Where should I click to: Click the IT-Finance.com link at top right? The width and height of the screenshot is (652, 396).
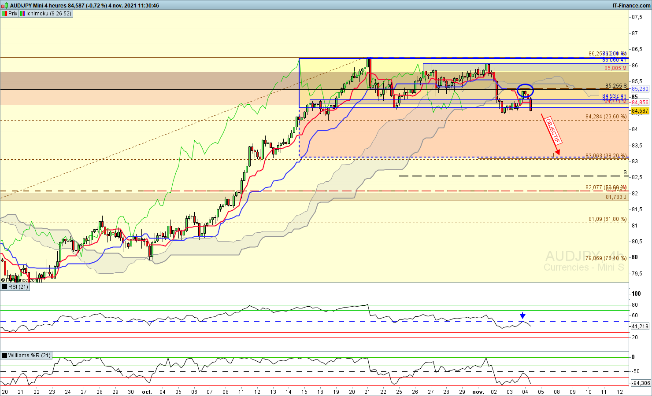pos(631,6)
